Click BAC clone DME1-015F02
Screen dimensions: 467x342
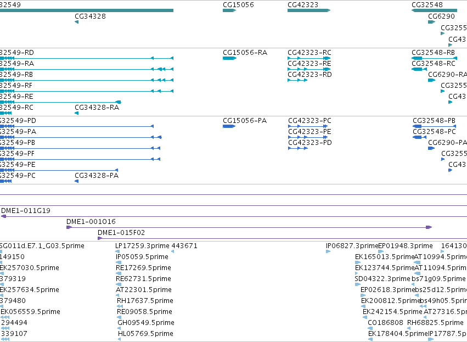tap(121, 233)
